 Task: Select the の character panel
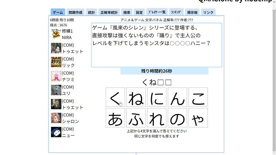click(177, 118)
